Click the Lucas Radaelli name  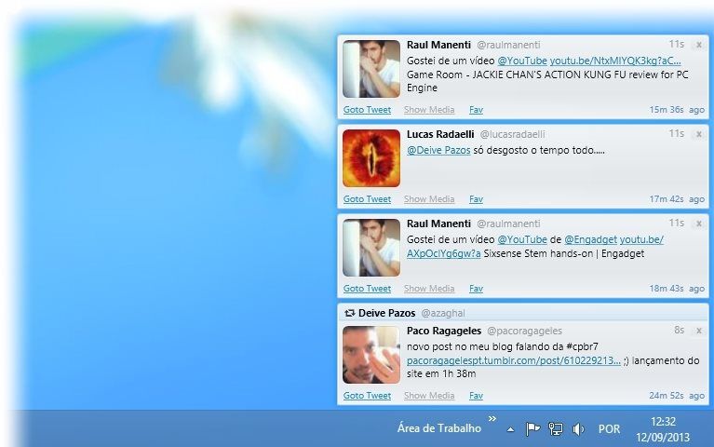(440, 134)
